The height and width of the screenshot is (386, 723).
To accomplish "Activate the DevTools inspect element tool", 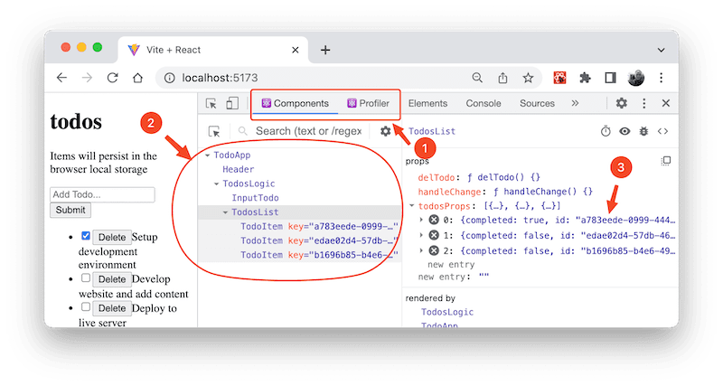I will [x=211, y=103].
